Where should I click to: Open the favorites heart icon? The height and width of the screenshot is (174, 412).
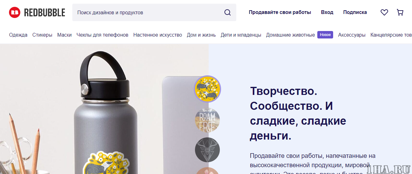[x=384, y=12]
